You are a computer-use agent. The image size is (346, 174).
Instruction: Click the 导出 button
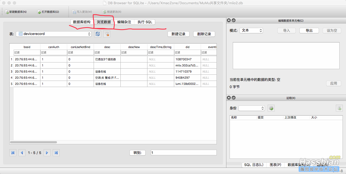[x=309, y=30]
